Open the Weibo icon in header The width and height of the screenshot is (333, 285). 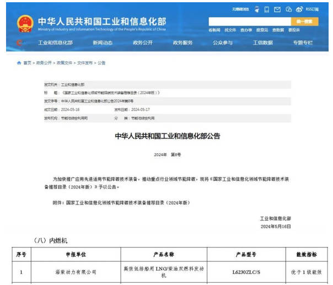[299, 9]
